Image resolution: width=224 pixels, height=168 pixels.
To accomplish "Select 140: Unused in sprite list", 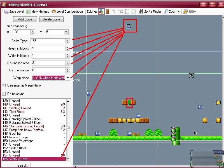I will click(34, 104).
